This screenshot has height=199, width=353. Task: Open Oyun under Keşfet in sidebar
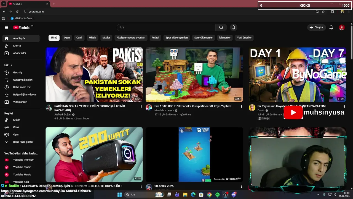coord(21,135)
